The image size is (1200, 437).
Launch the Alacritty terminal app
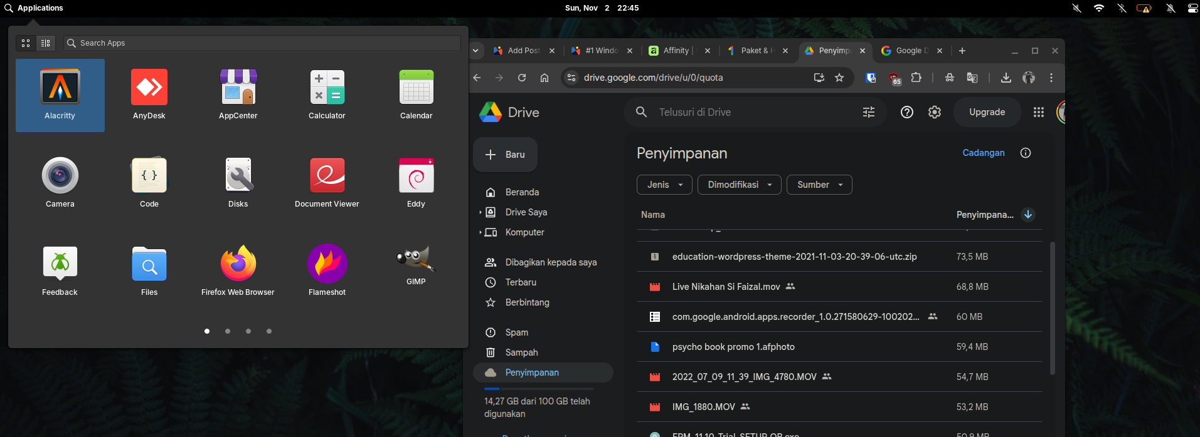pyautogui.click(x=60, y=95)
